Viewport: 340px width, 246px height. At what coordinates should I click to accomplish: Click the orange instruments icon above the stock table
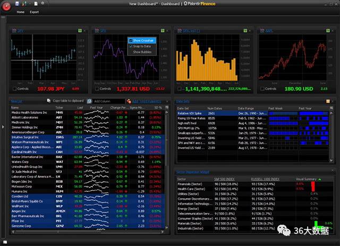(x=129, y=101)
